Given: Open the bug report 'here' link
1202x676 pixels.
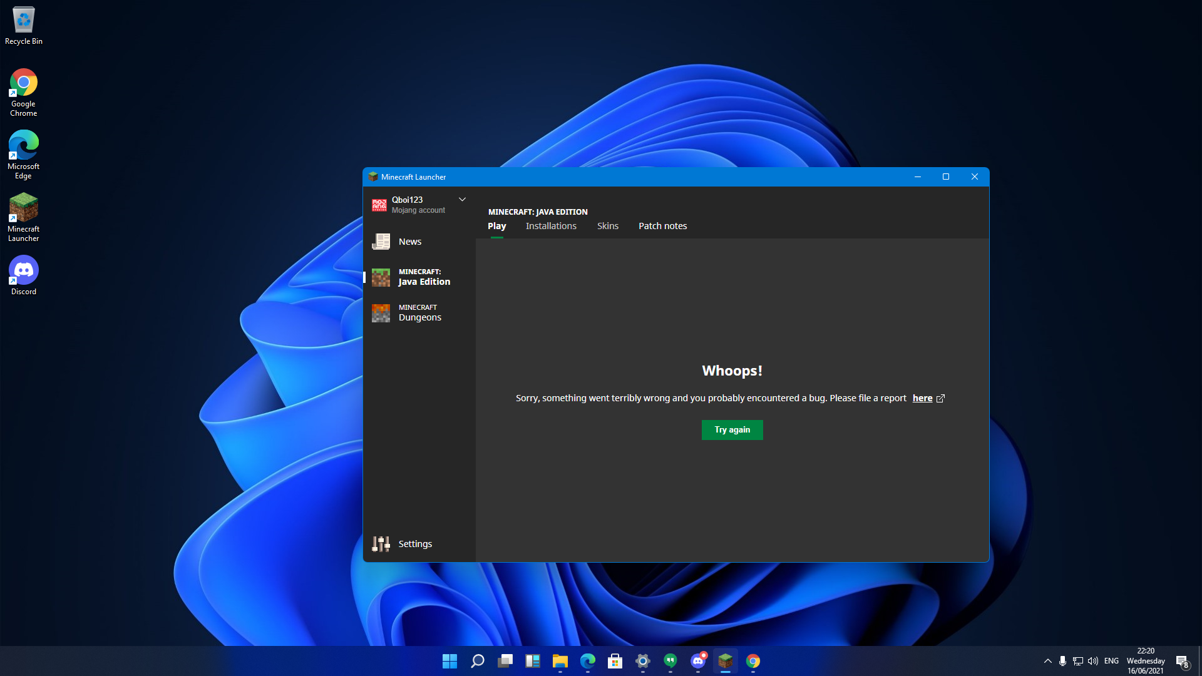Looking at the screenshot, I should click(922, 398).
